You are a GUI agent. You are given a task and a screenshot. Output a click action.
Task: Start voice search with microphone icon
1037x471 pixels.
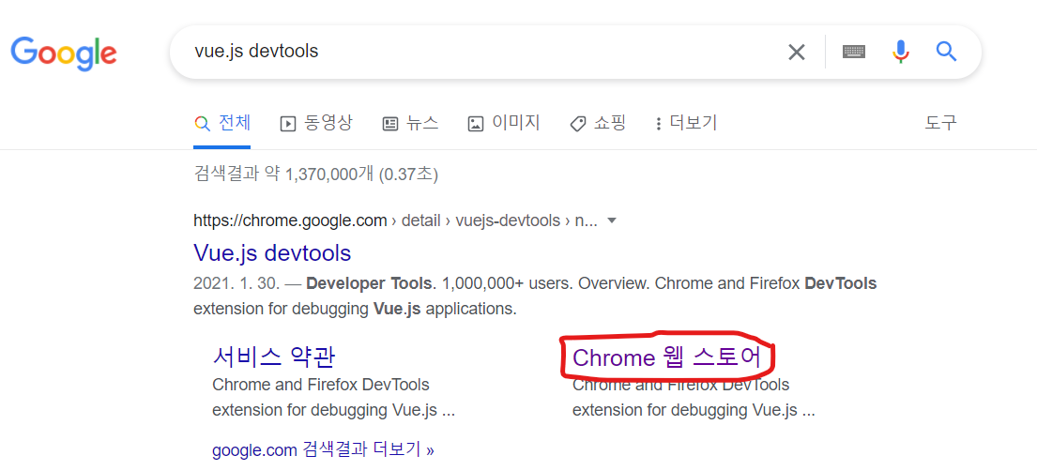pyautogui.click(x=900, y=51)
